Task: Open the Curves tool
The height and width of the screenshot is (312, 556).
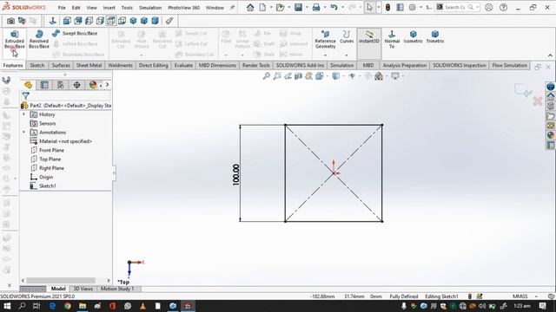Action: coord(347,36)
